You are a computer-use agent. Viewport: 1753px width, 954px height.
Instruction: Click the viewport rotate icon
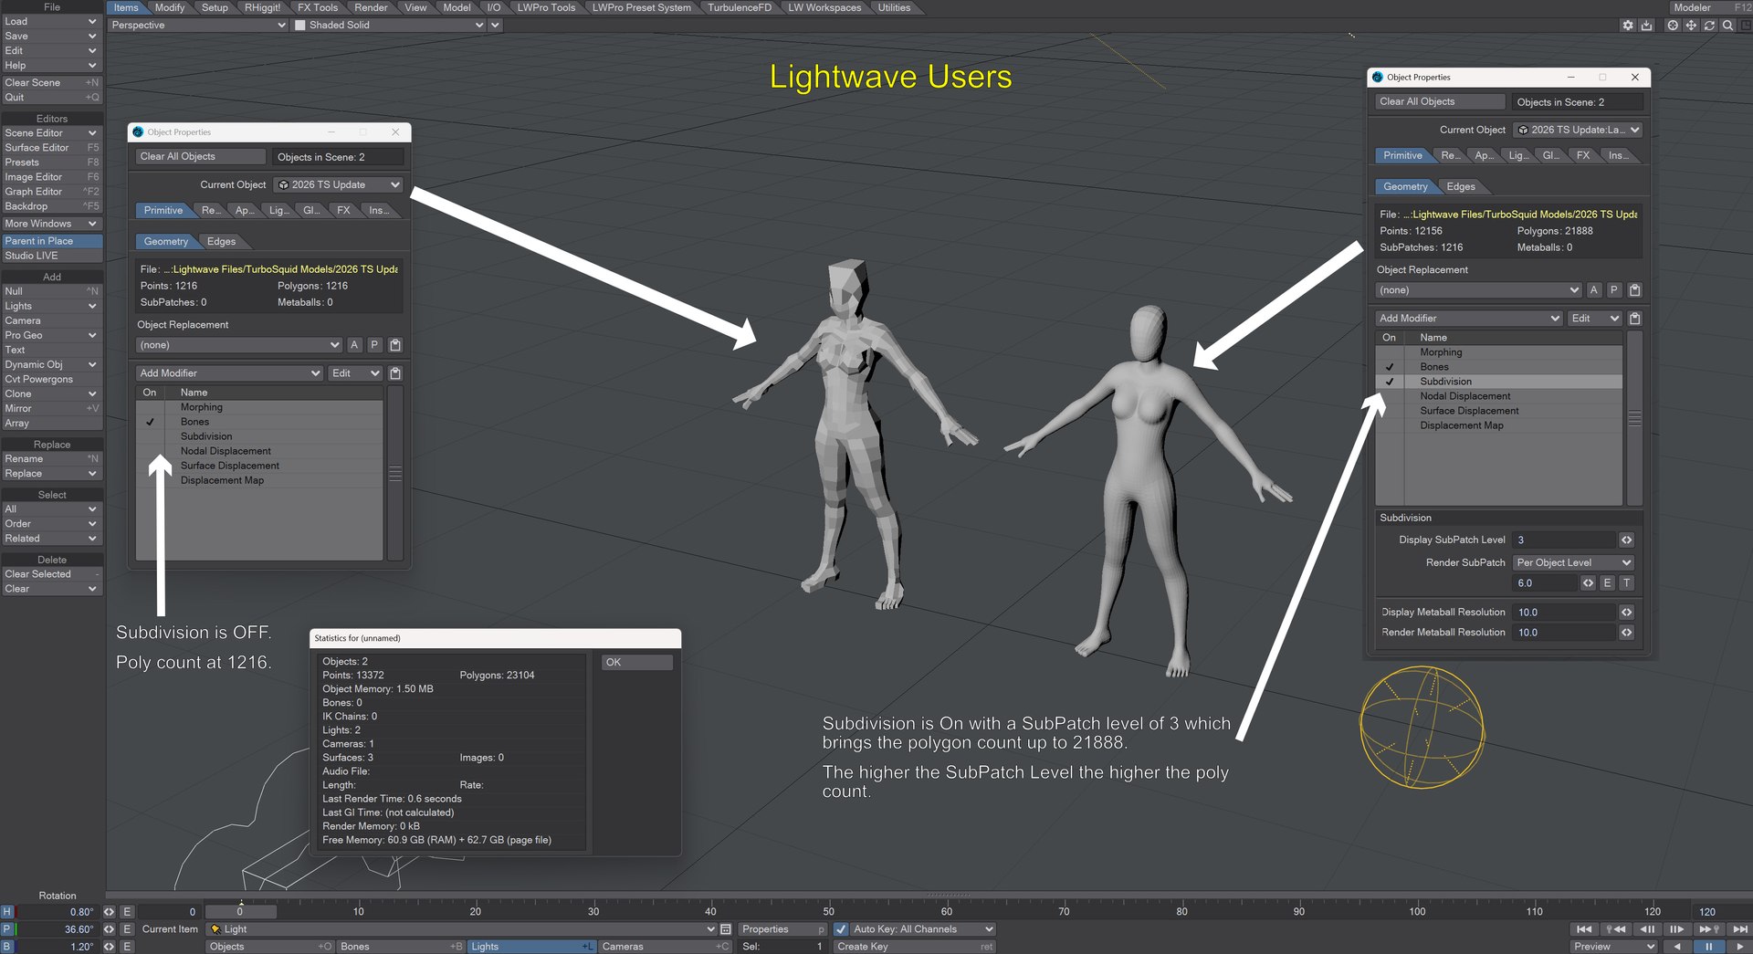pyautogui.click(x=1709, y=26)
